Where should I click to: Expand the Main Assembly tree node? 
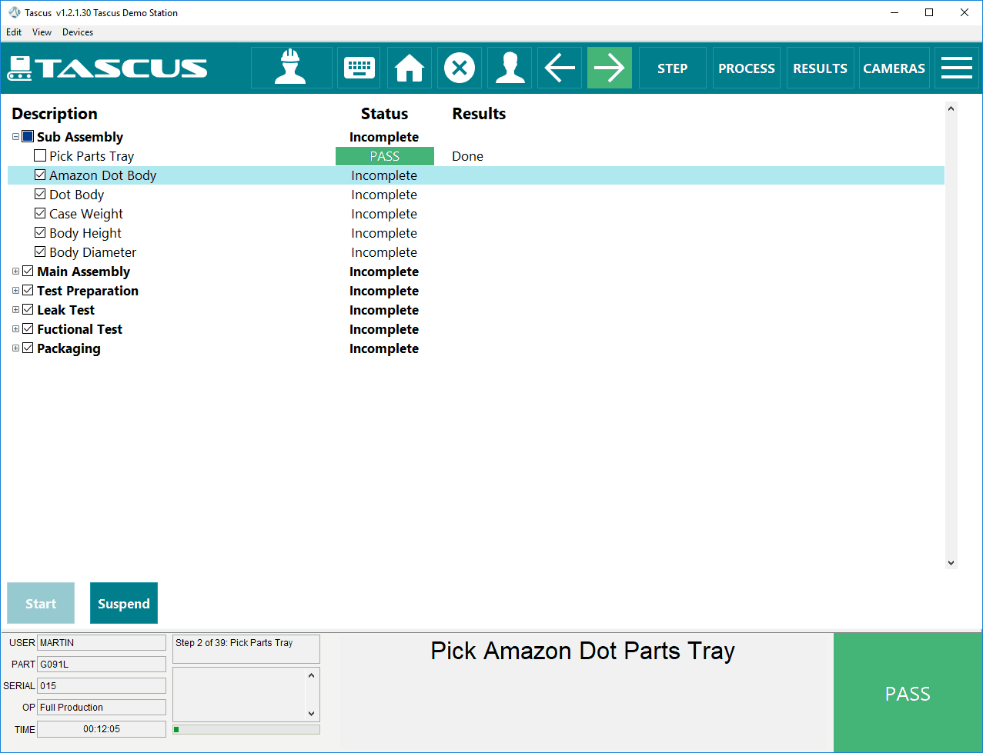(15, 272)
